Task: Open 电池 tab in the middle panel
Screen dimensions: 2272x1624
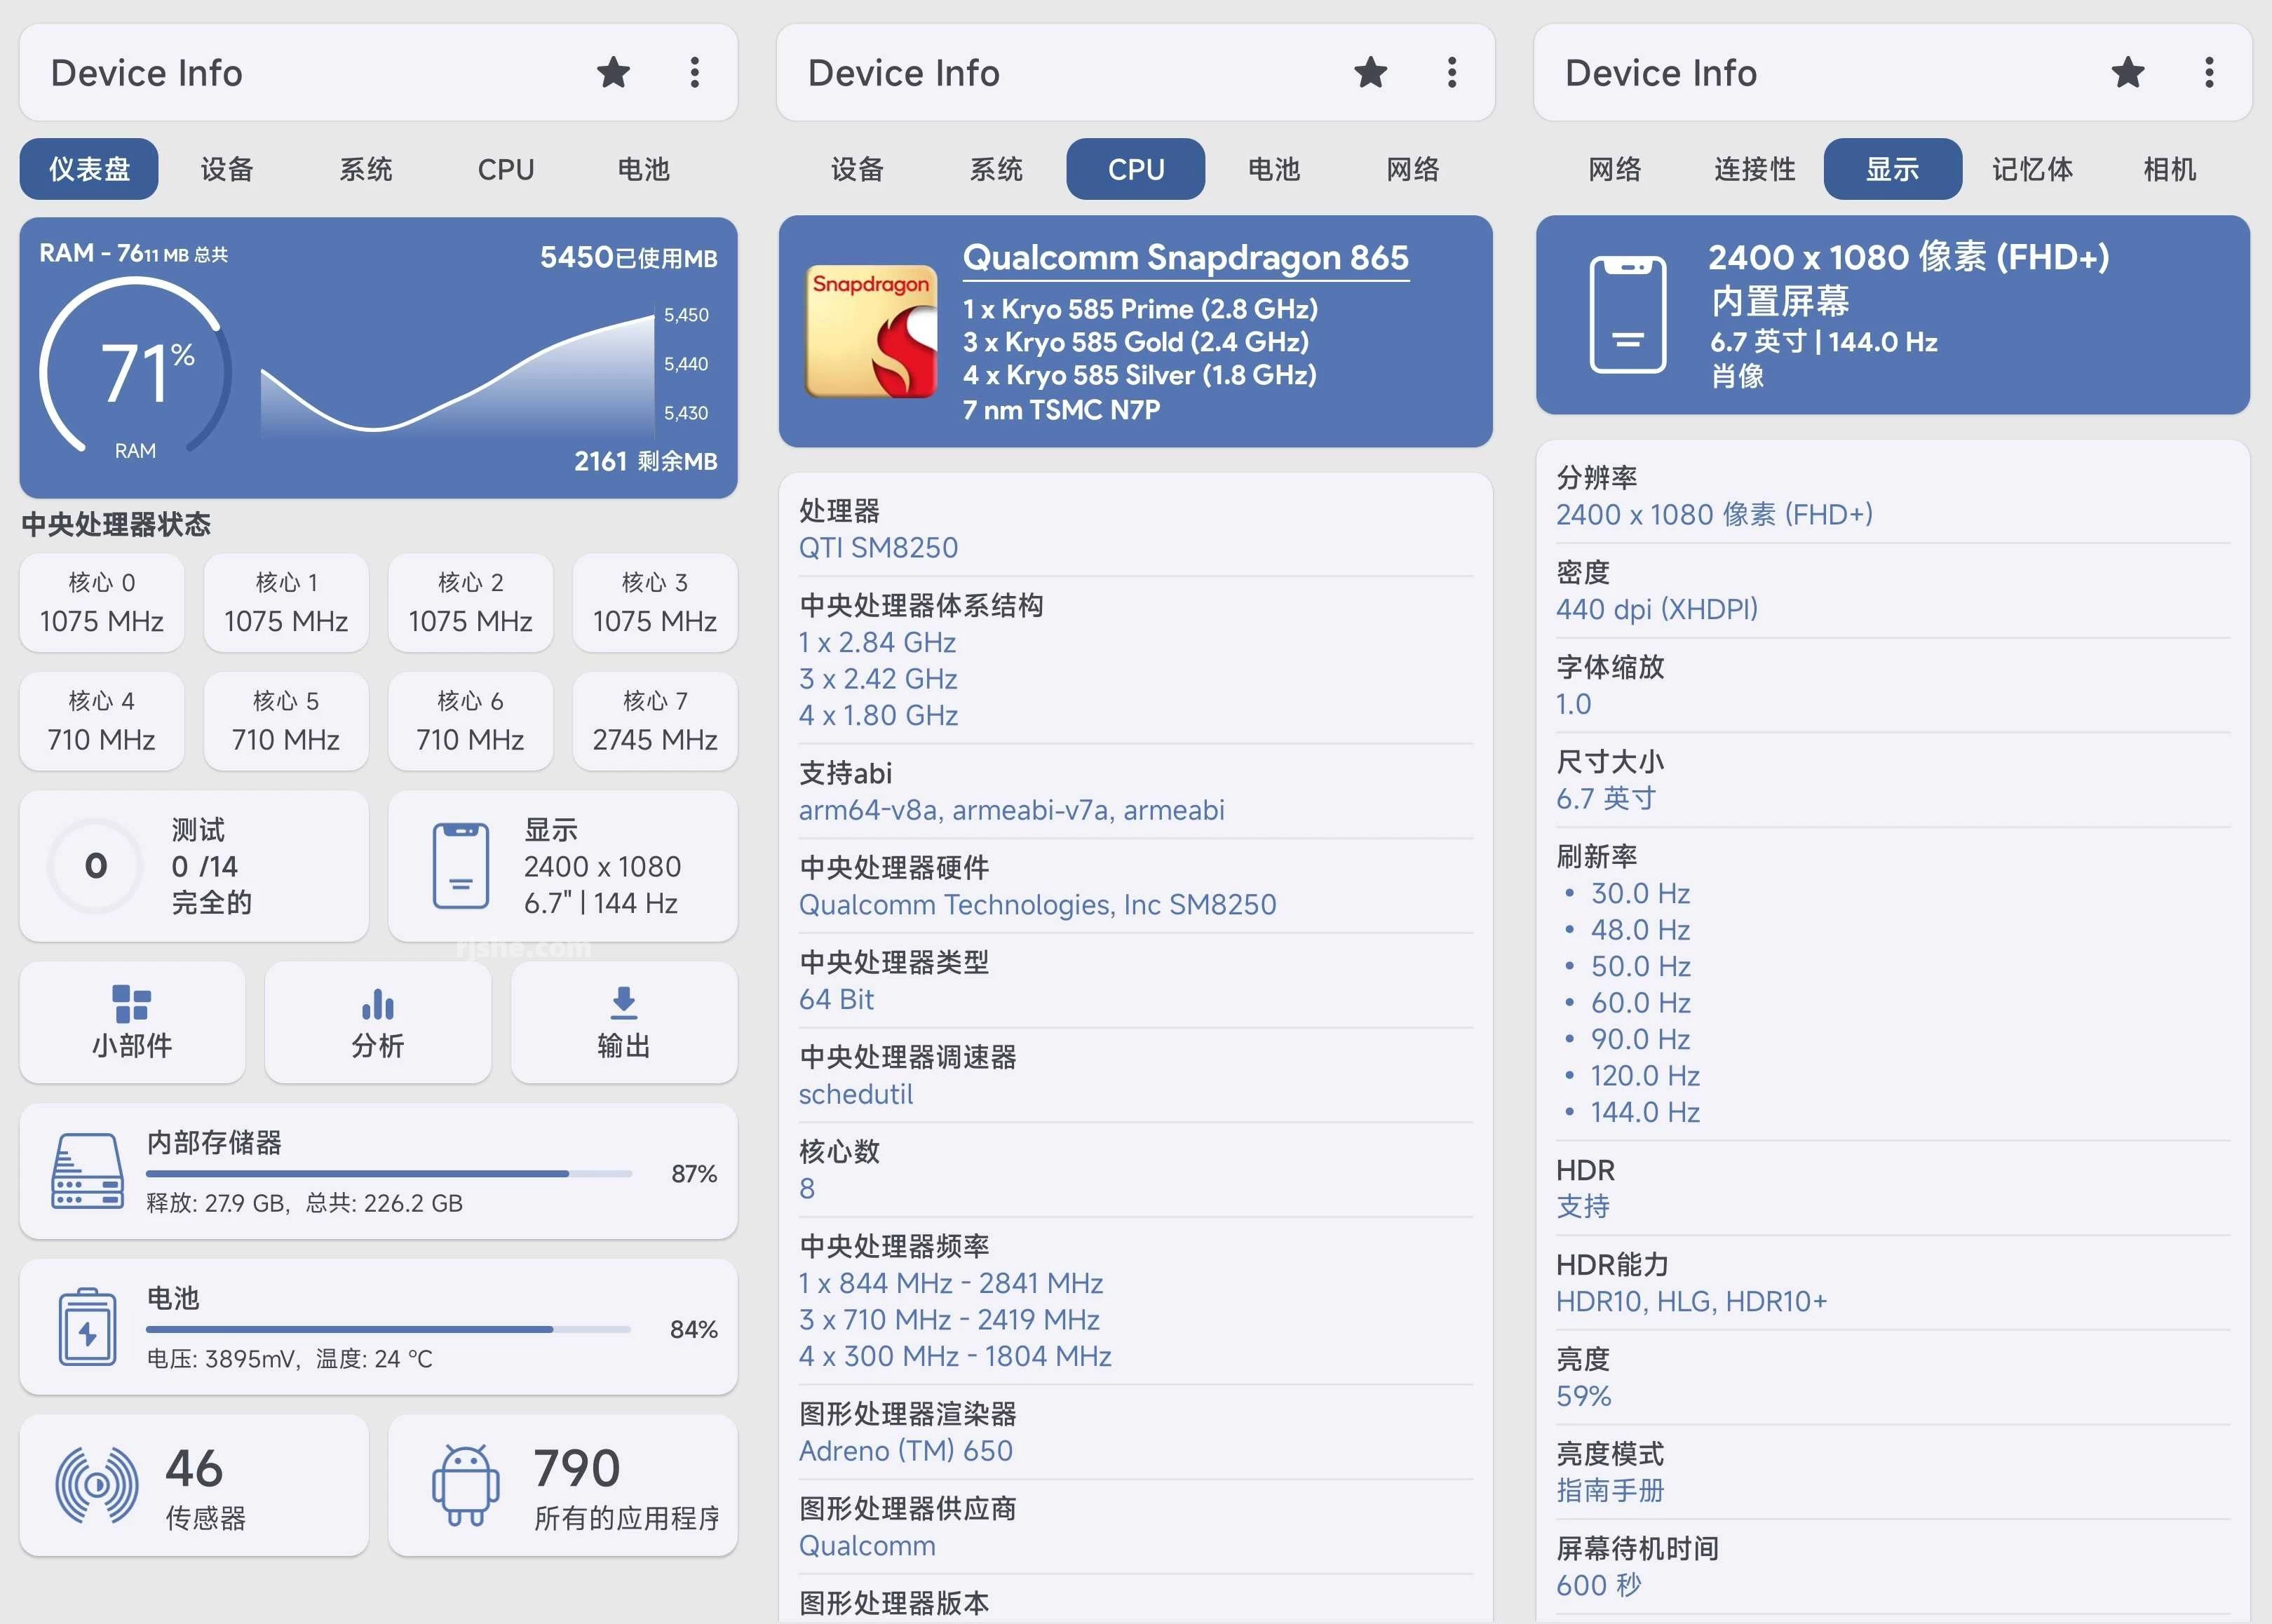Action: (1274, 169)
